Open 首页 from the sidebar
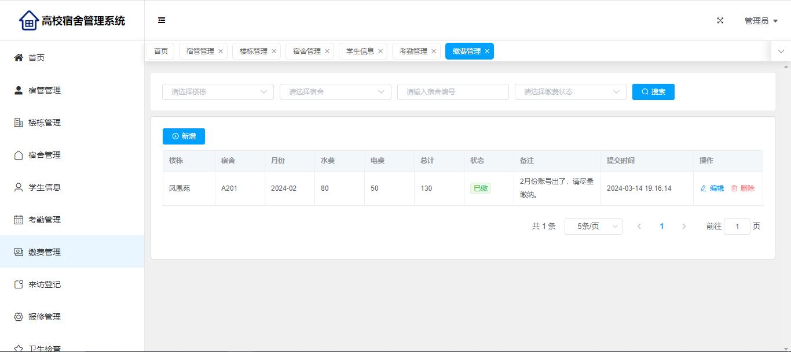Screen dimensions: 791x352 tap(36, 58)
